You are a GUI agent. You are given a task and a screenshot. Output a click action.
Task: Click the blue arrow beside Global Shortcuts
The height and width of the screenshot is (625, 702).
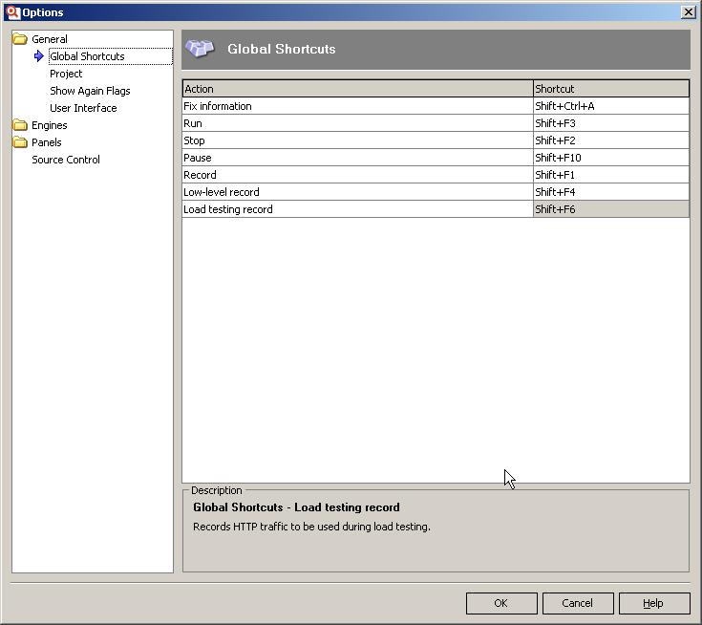(39, 56)
